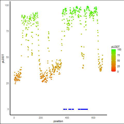Click the pLDDT color gradient bar
The height and width of the screenshot is (124, 124).
click(113, 60)
